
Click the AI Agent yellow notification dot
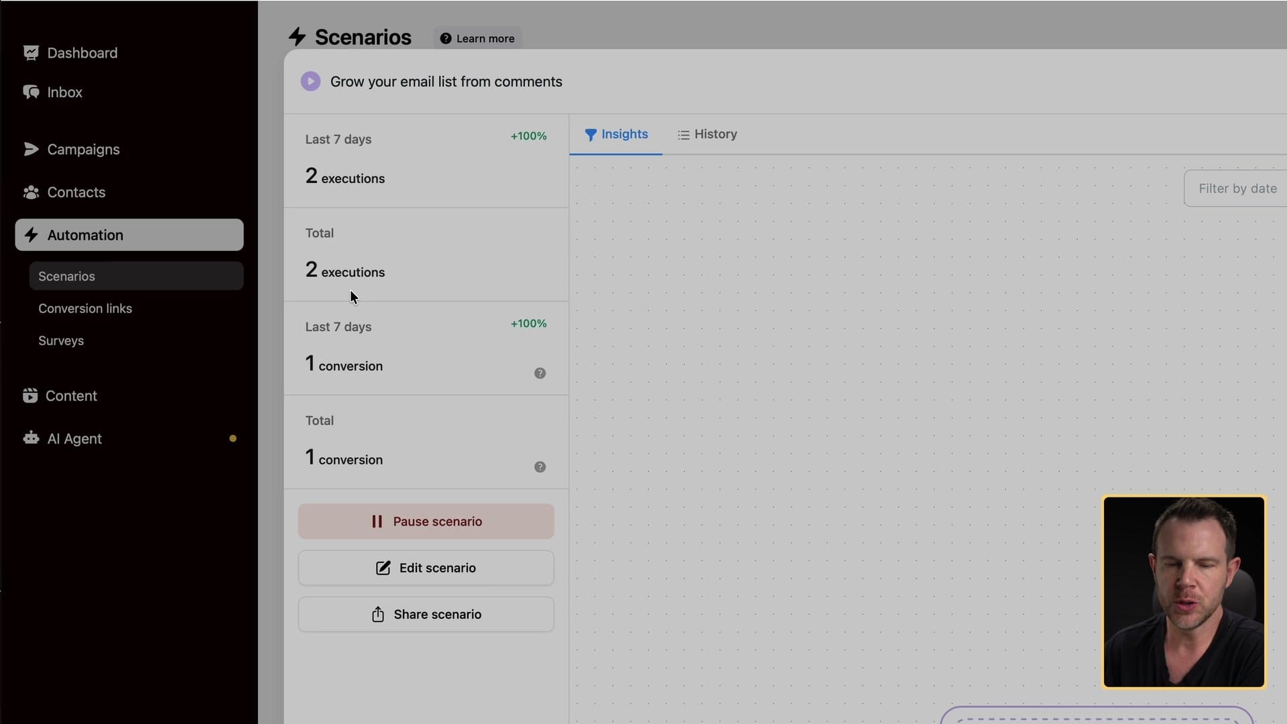coord(233,438)
